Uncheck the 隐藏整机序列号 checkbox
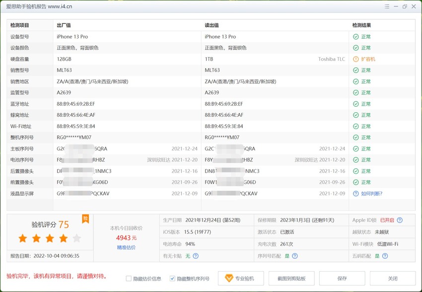The width and height of the screenshot is (422, 292). [x=172, y=279]
